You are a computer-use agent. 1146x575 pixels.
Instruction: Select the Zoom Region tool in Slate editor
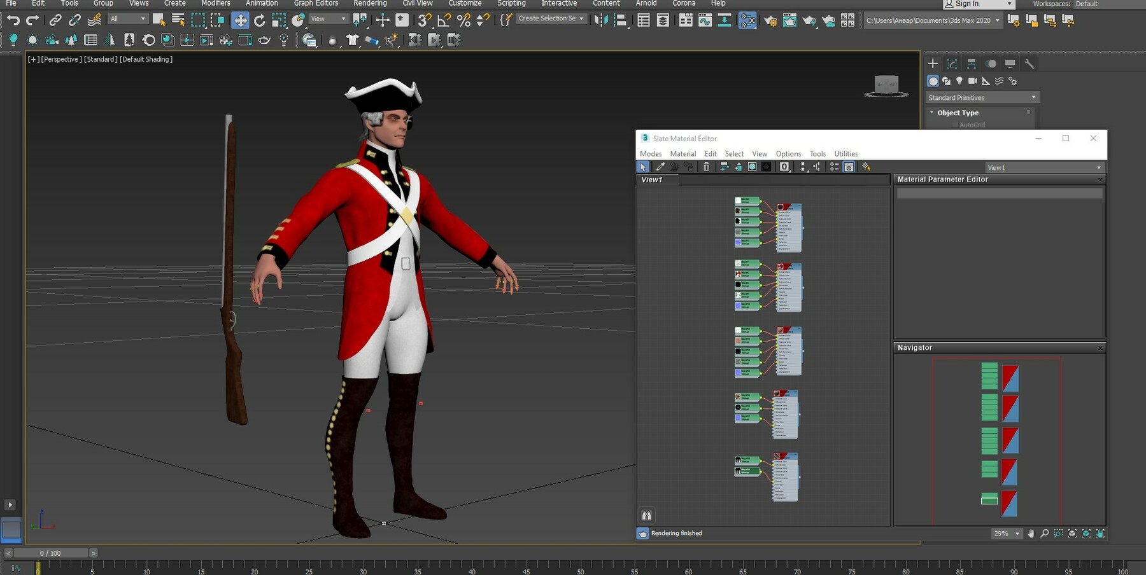click(1058, 534)
